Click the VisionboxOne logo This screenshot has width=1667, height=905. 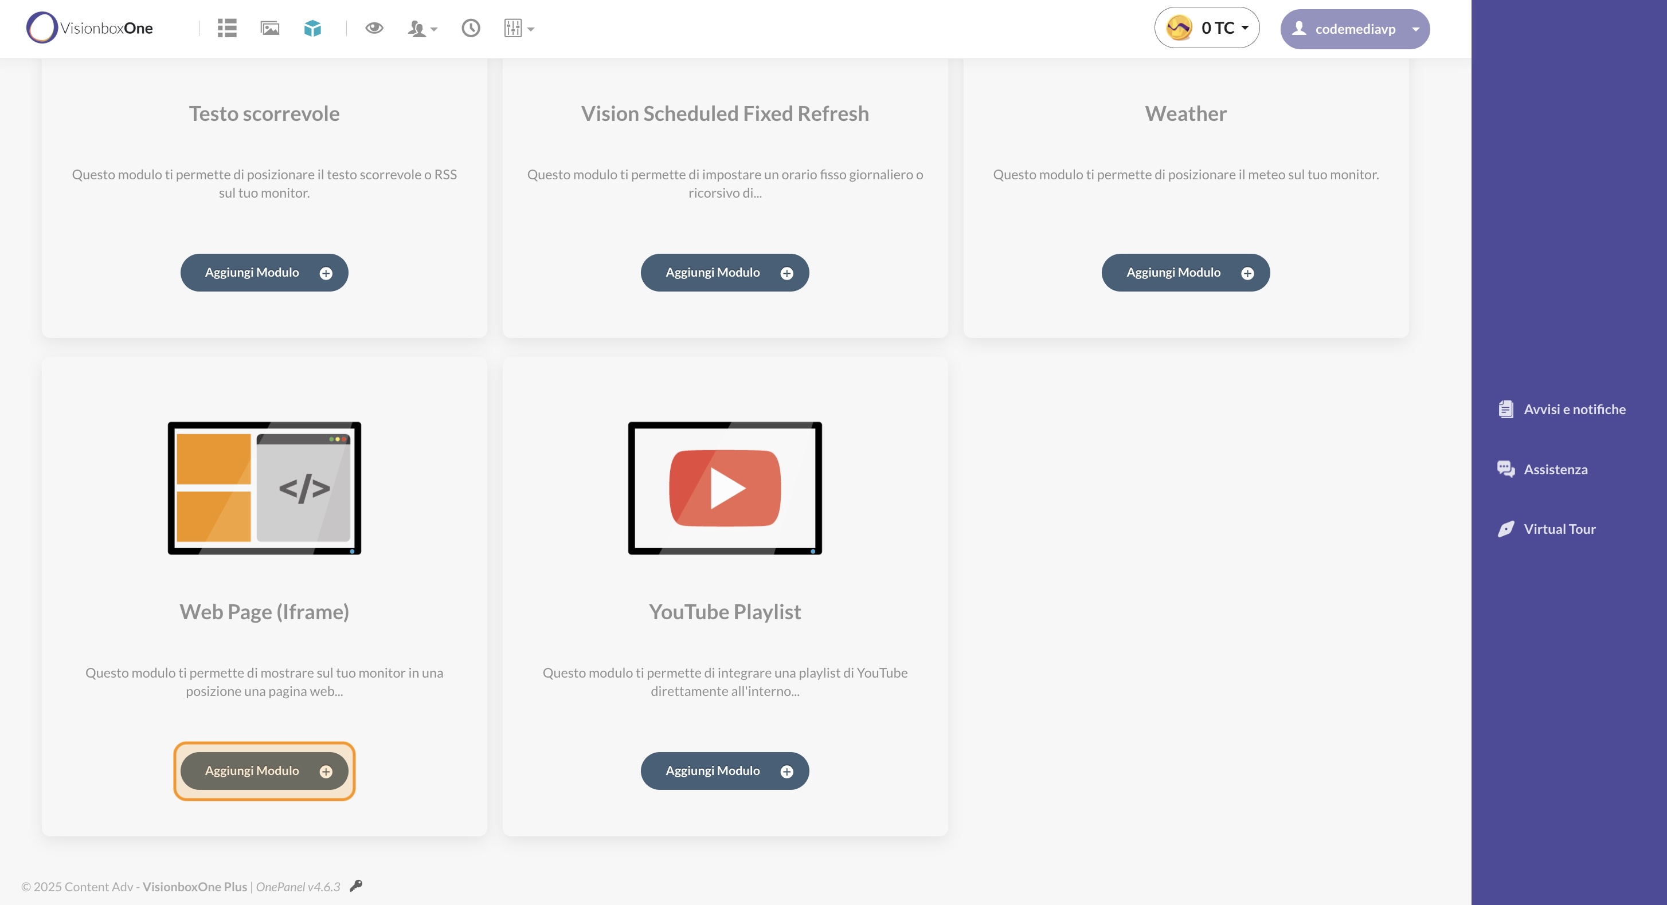coord(90,29)
